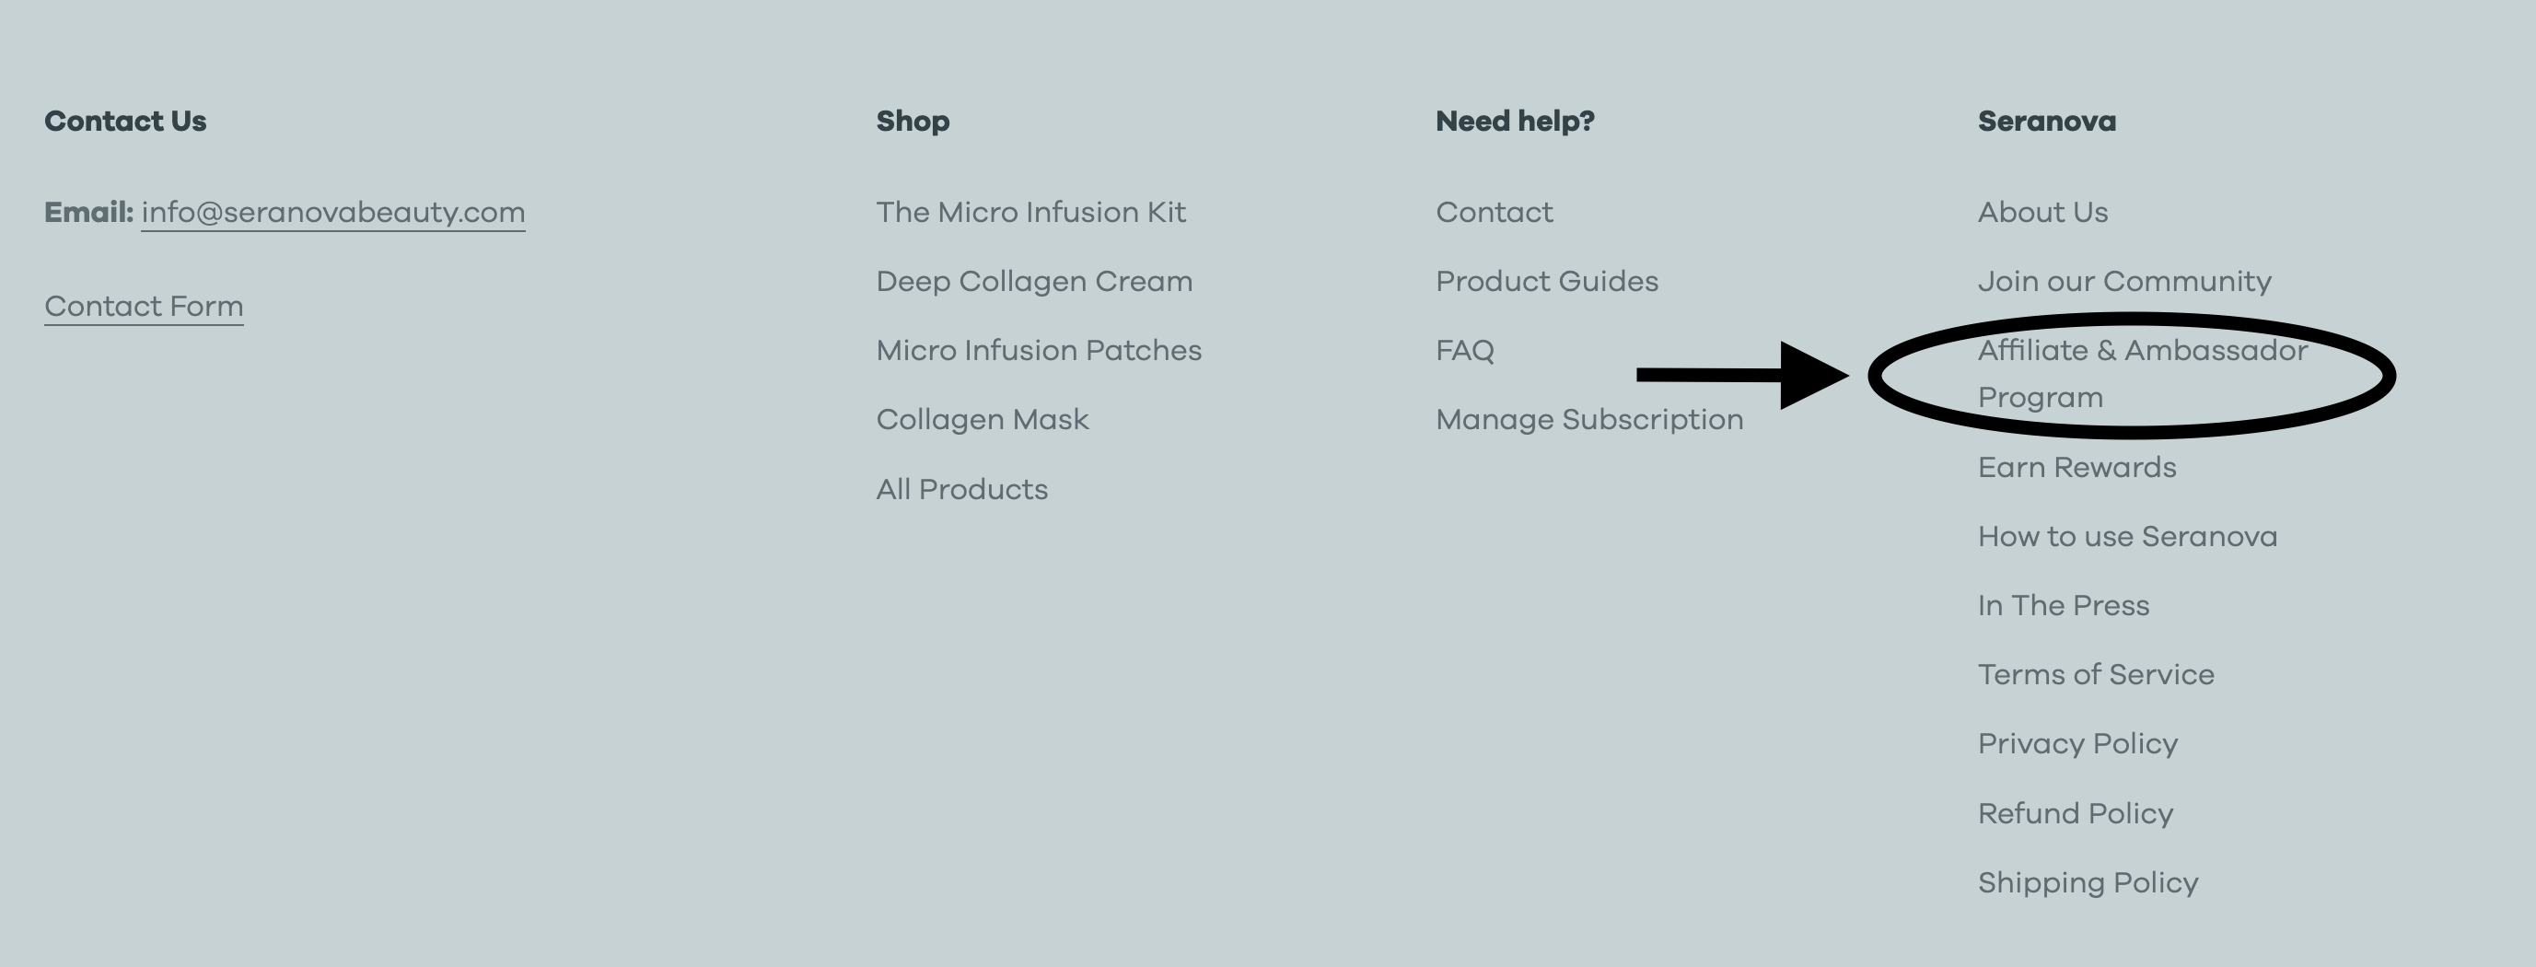The width and height of the screenshot is (2536, 967).
Task: Open the Contact Form link
Action: [144, 307]
